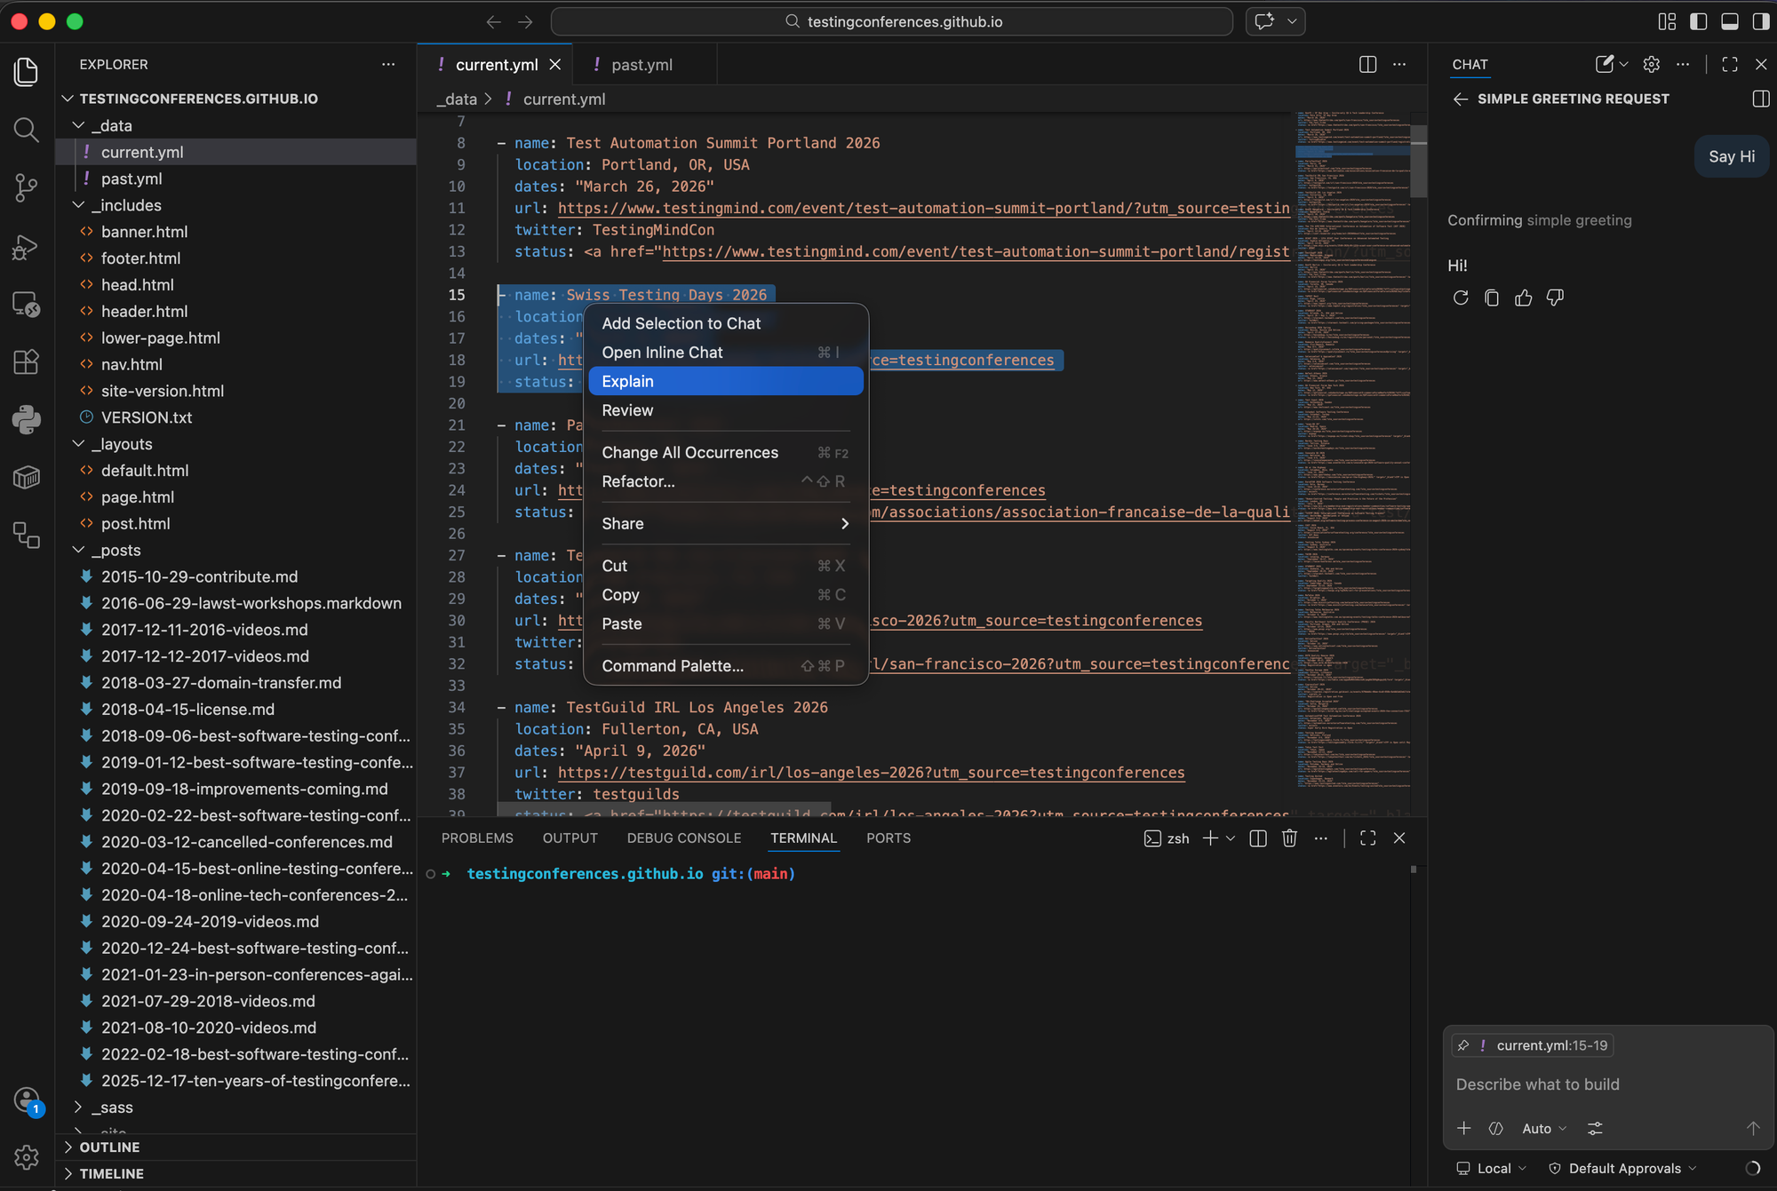Open Search view in activity bar
1777x1191 pixels.
[x=26, y=131]
